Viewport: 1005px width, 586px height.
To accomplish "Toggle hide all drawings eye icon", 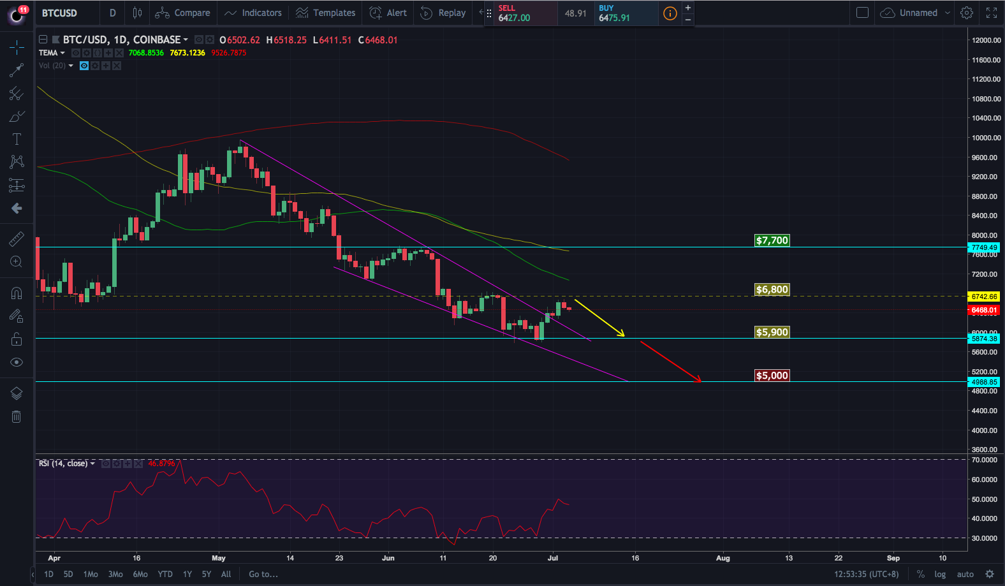I will coord(17,362).
